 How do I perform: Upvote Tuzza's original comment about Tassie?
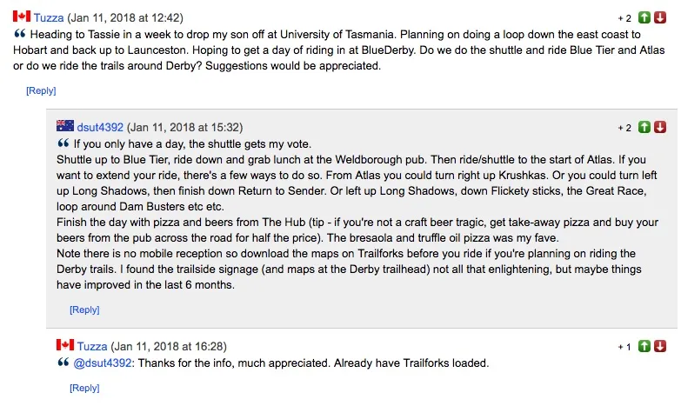click(x=644, y=17)
